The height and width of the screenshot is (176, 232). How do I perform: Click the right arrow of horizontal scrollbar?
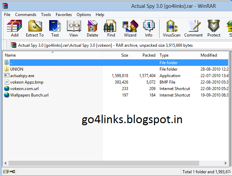(226, 163)
